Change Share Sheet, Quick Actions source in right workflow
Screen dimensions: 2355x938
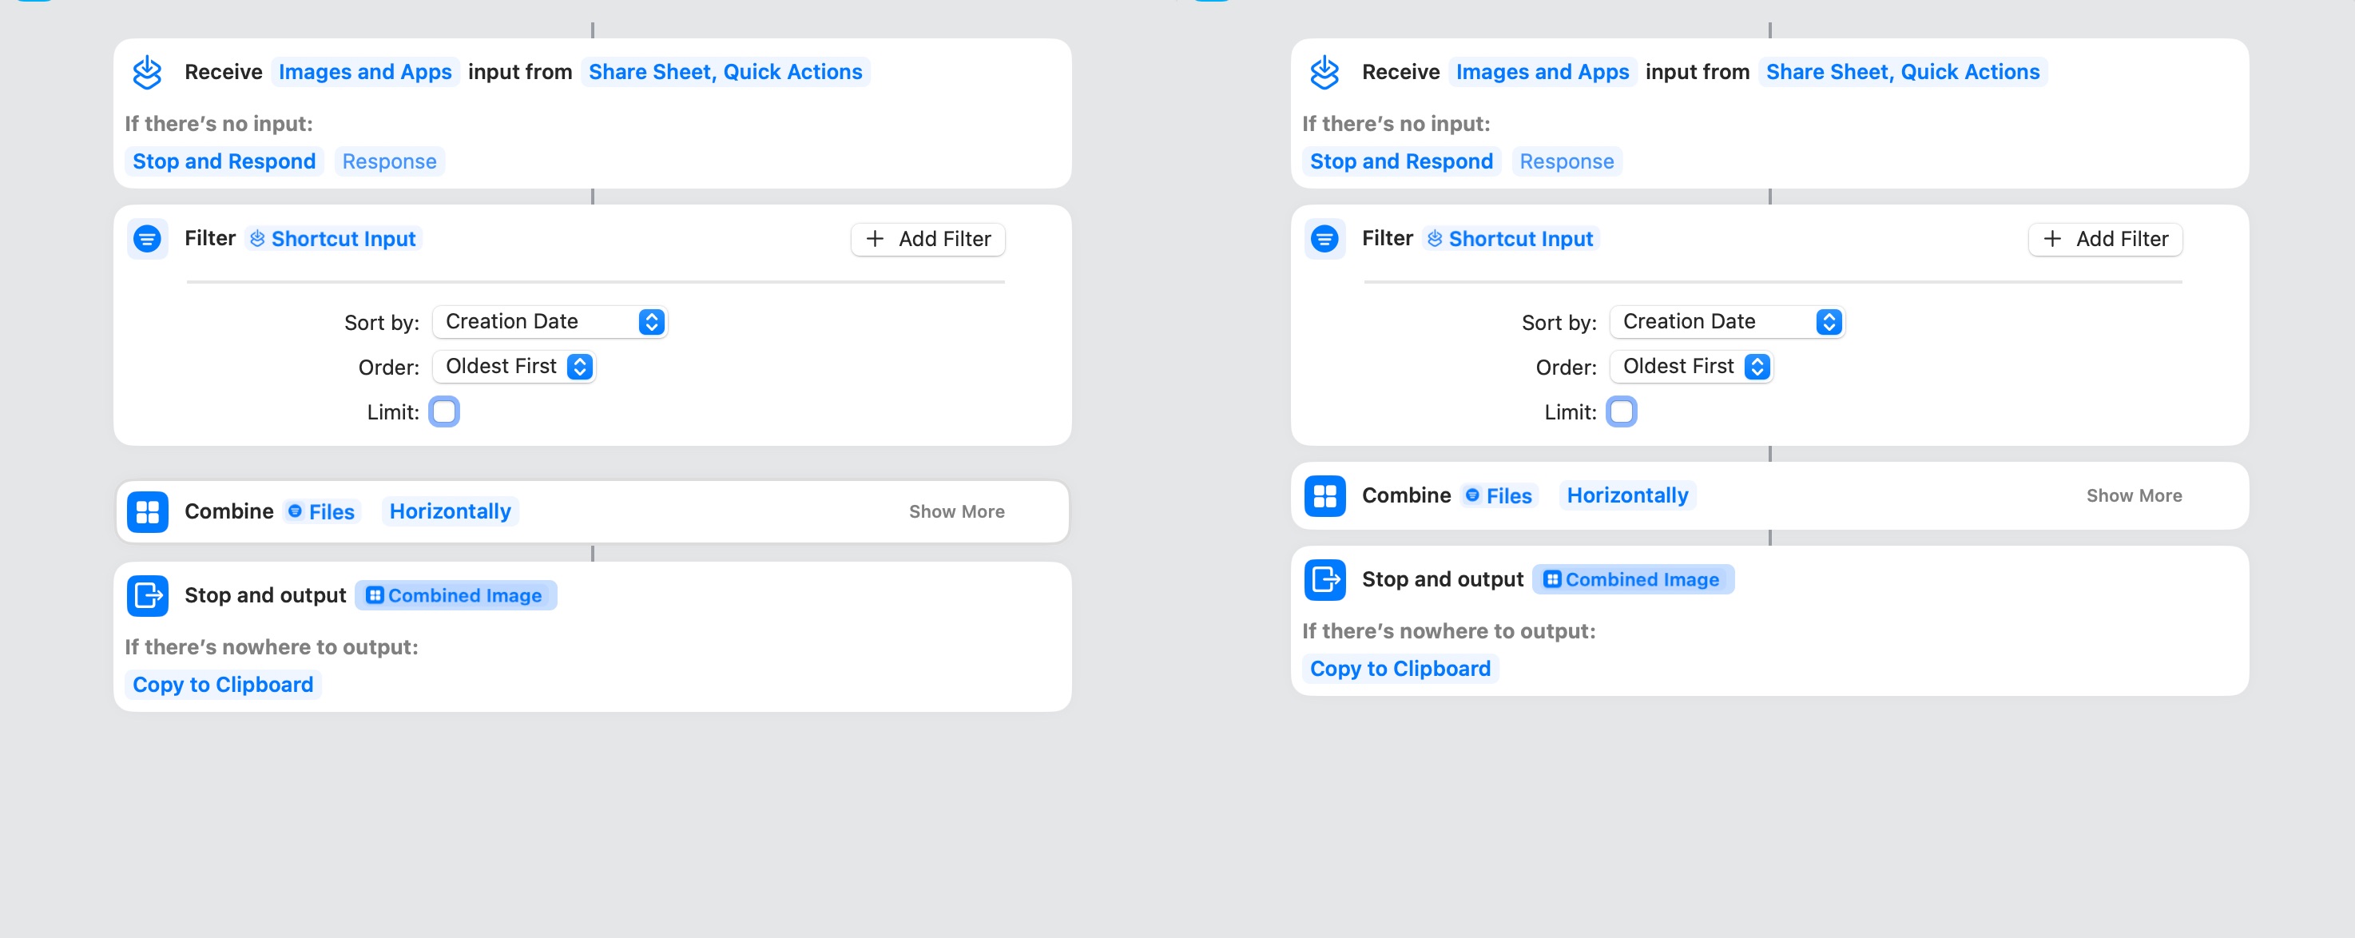(1903, 71)
